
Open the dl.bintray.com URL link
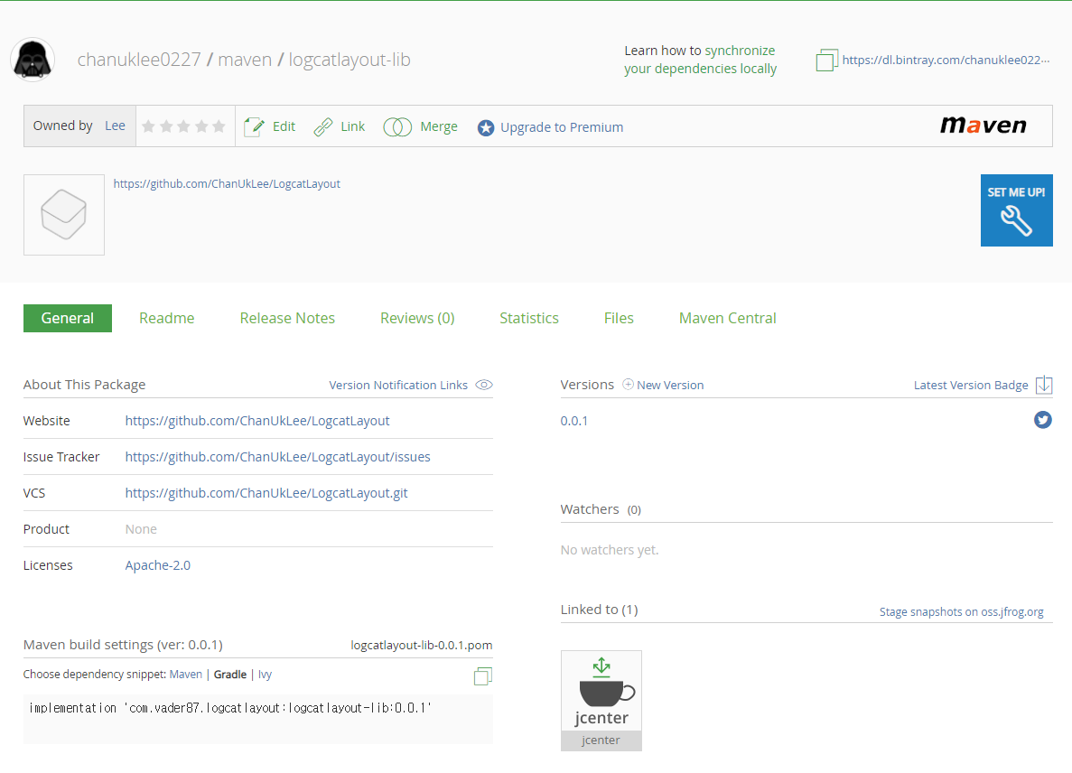click(946, 61)
